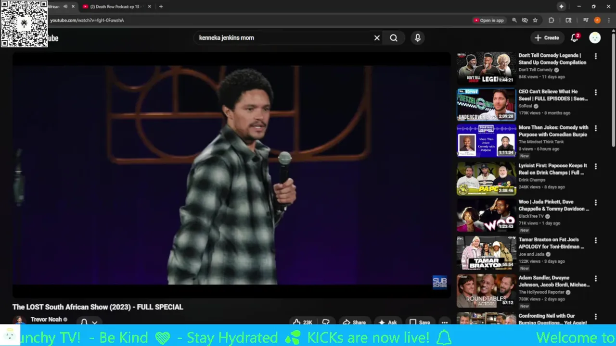Click the YouTube search magnifier button
This screenshot has height=346, width=616.
[394, 38]
